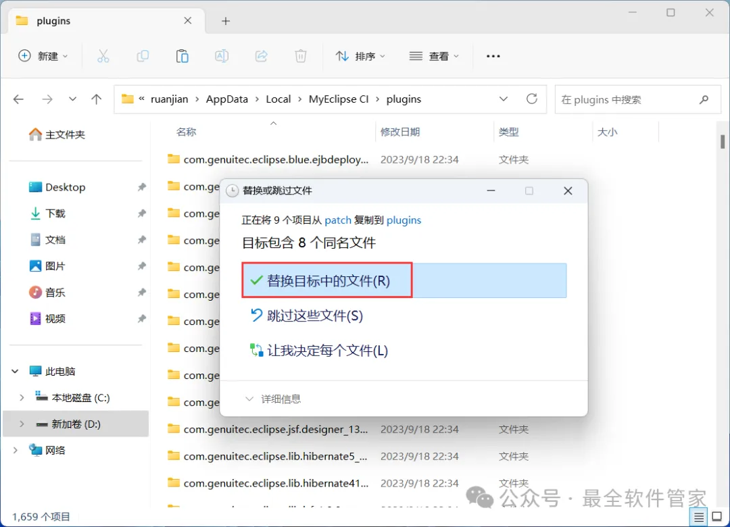
Task: Click MyEclipse CI in the breadcrumb
Action: coord(339,99)
